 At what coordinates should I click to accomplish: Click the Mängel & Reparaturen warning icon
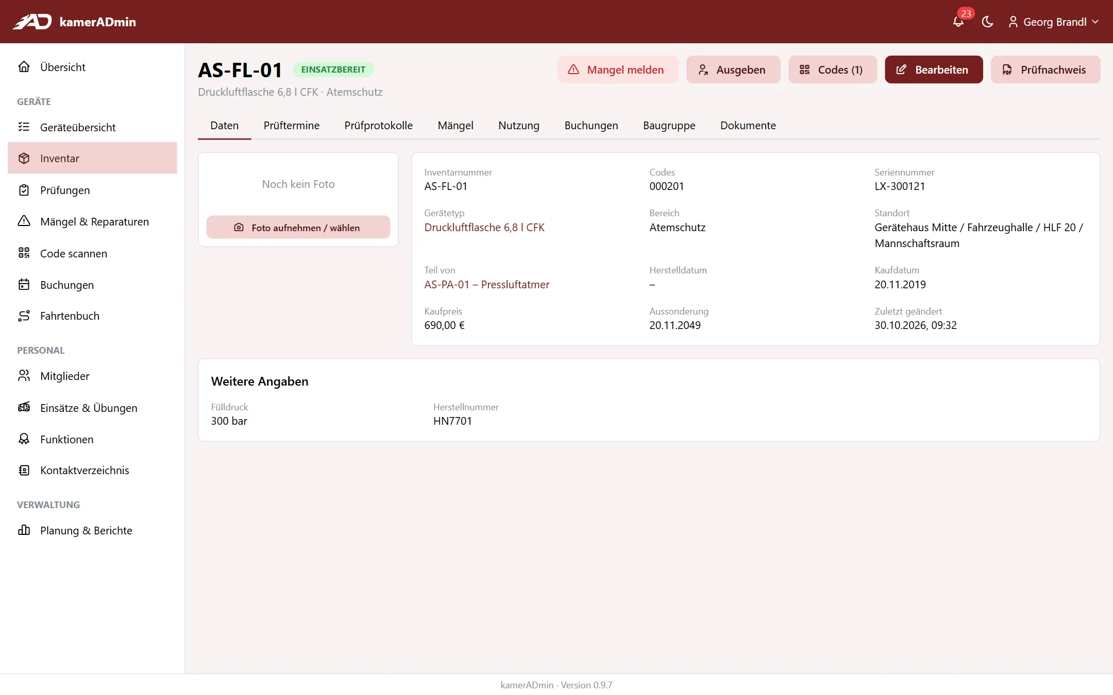[x=24, y=221]
